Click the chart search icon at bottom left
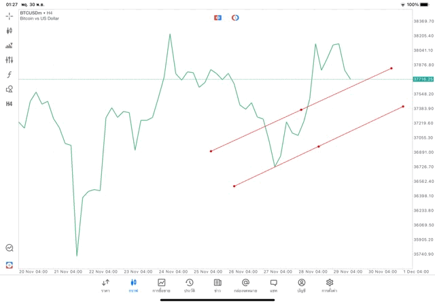The width and height of the screenshot is (435, 304). tap(10, 248)
